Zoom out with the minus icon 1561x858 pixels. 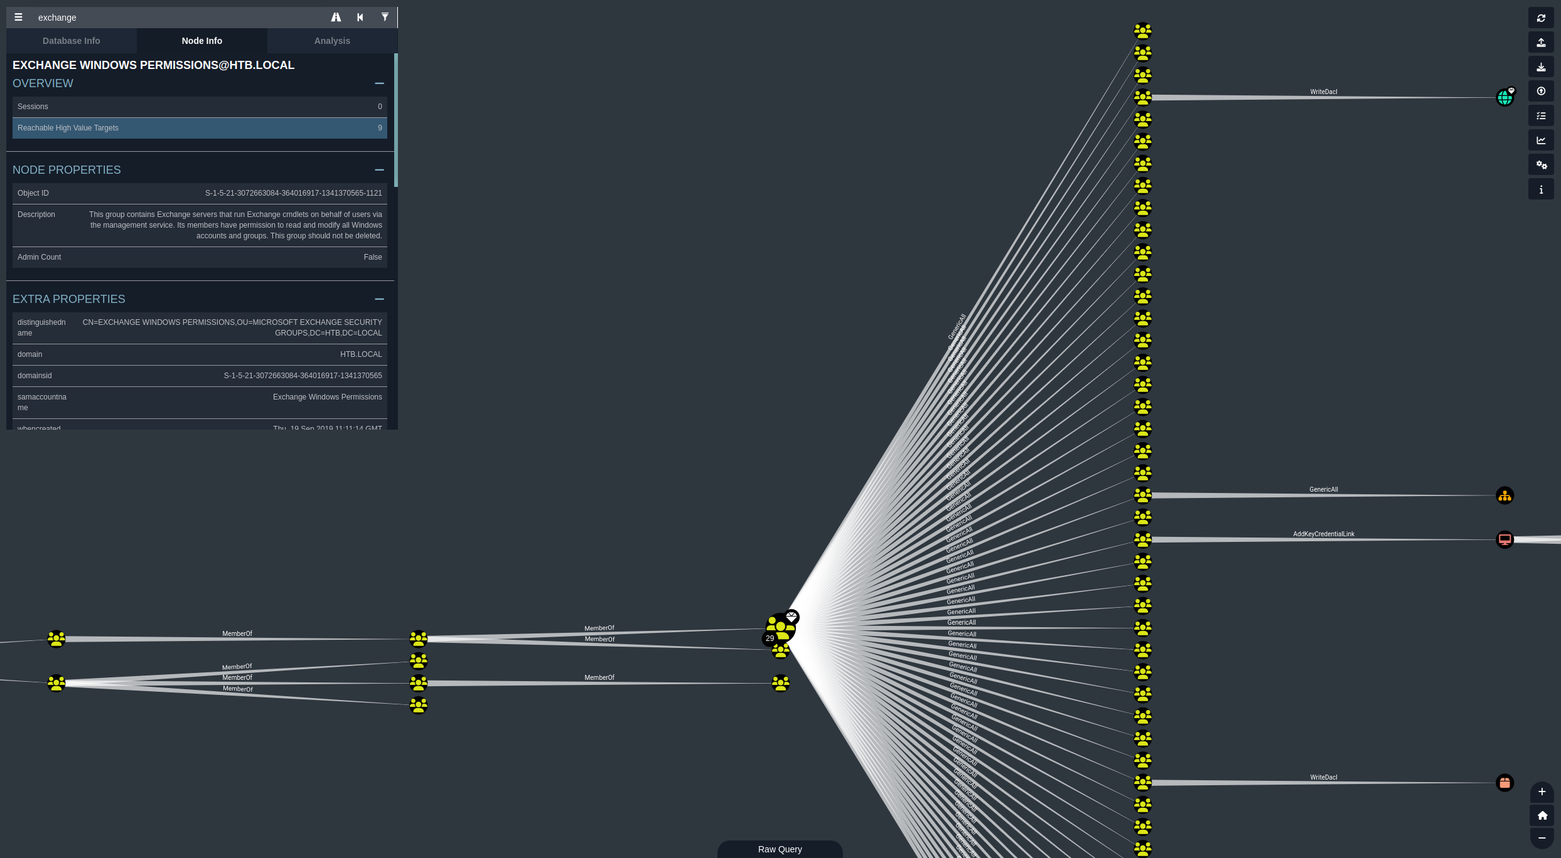coord(1542,839)
